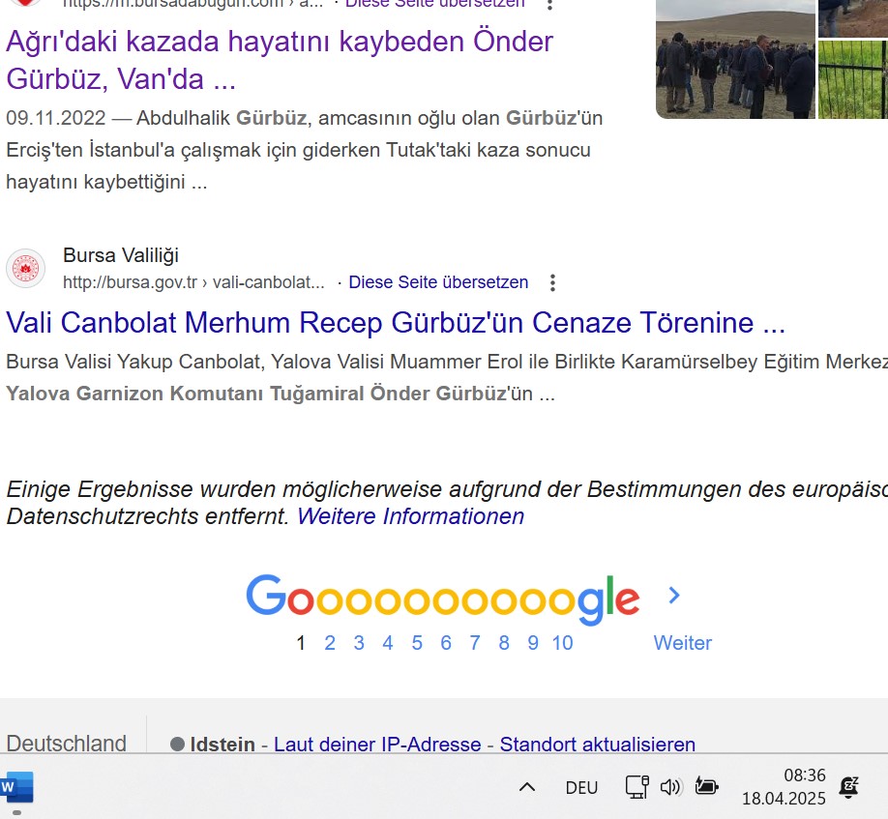Show hidden system tray icons chevron

coord(527,787)
